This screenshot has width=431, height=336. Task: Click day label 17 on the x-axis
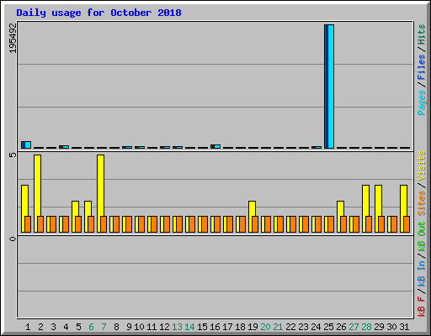(x=227, y=327)
